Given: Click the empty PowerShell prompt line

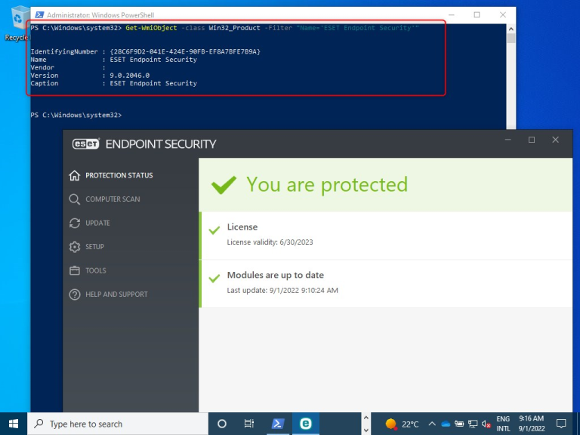Looking at the screenshot, I should [76, 115].
